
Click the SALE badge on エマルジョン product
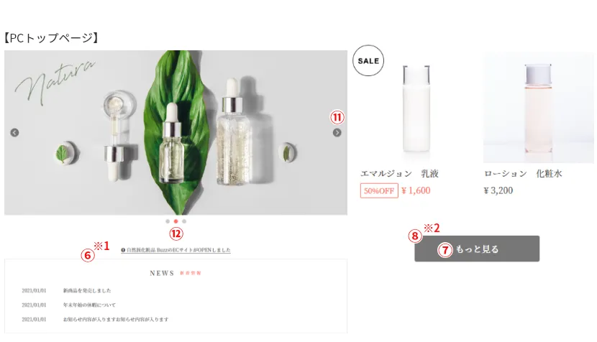click(368, 60)
